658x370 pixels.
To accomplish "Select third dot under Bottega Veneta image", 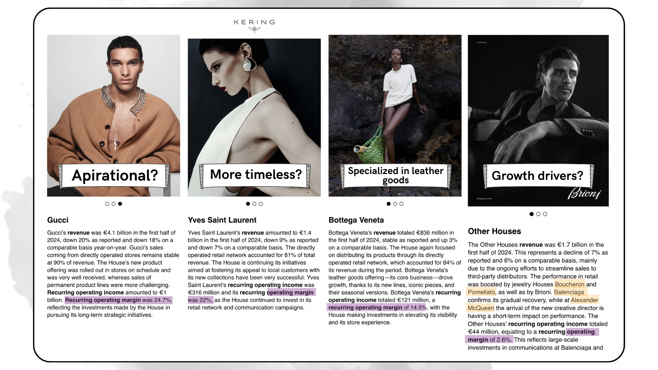I will point(402,204).
